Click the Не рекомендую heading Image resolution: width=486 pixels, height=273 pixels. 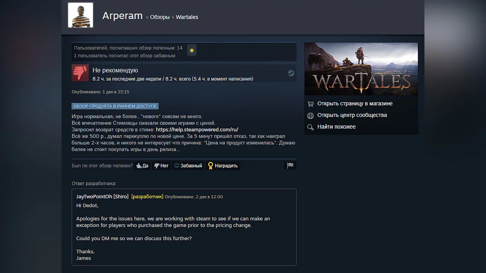click(x=115, y=70)
